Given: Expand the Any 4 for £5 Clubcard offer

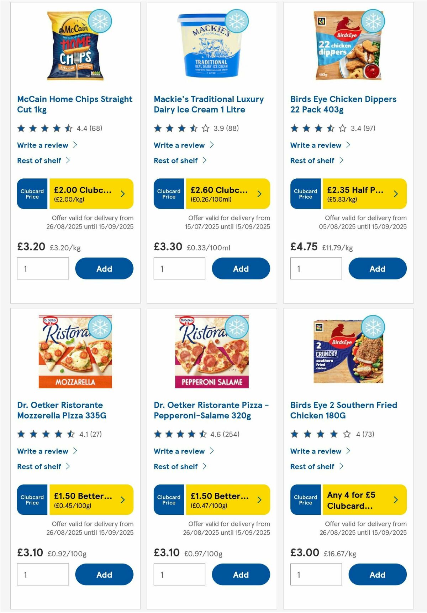Looking at the screenshot, I should pos(395,500).
